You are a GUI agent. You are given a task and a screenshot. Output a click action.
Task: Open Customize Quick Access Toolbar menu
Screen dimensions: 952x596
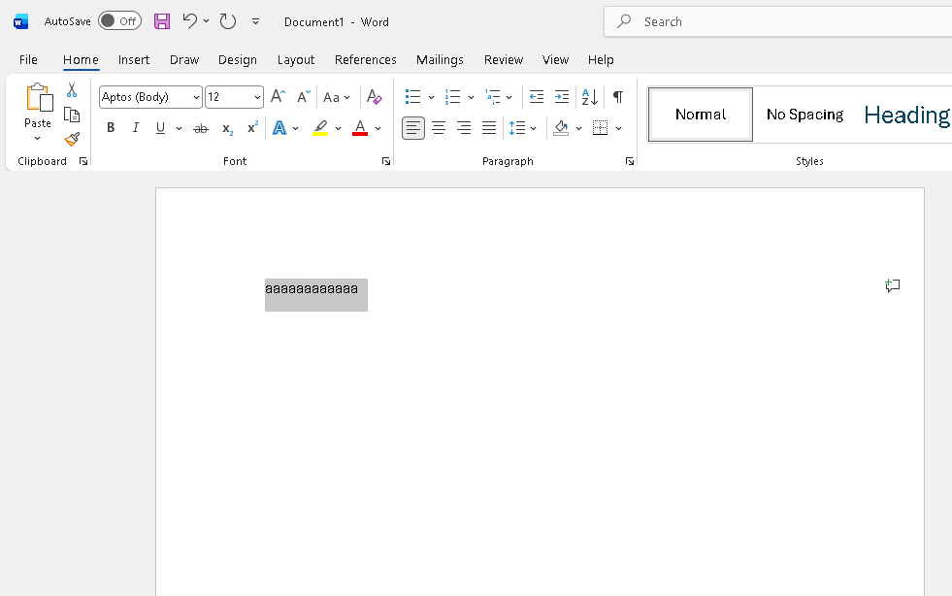(255, 21)
